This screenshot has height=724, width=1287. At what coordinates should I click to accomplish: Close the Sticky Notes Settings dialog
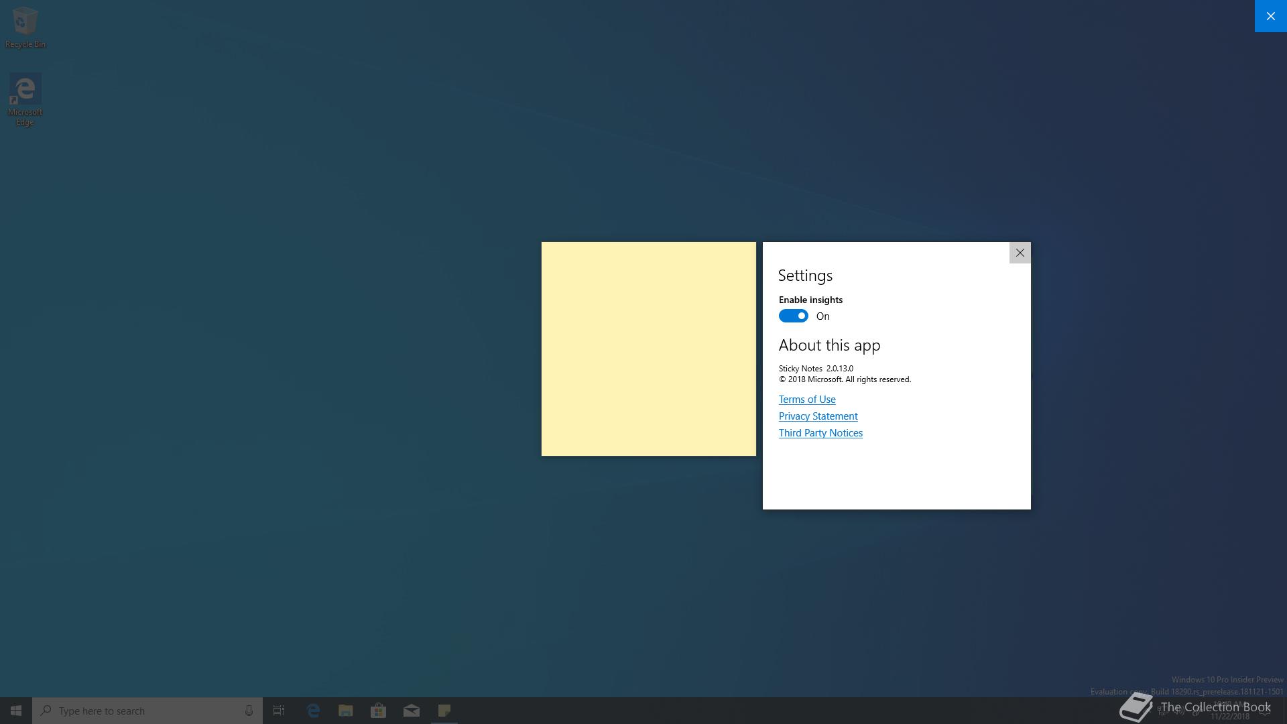pyautogui.click(x=1020, y=253)
